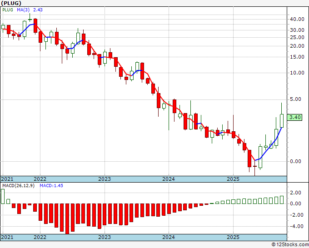Click 2025 on the price chart time axis

233,179
